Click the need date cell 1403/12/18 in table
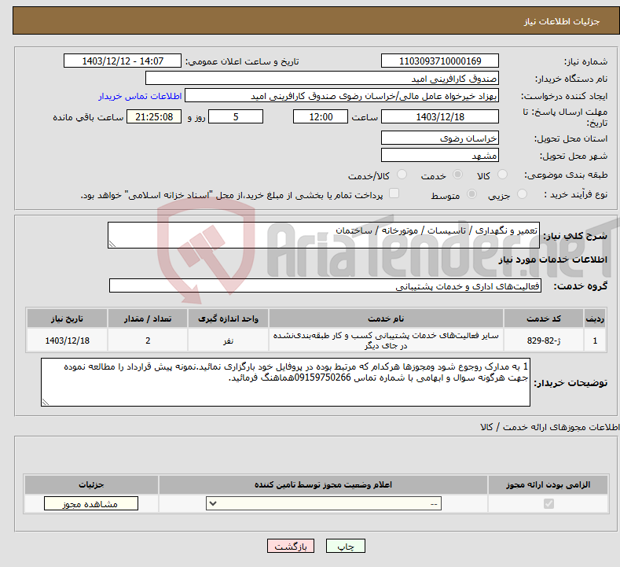This screenshot has width=620, height=567. (67, 341)
